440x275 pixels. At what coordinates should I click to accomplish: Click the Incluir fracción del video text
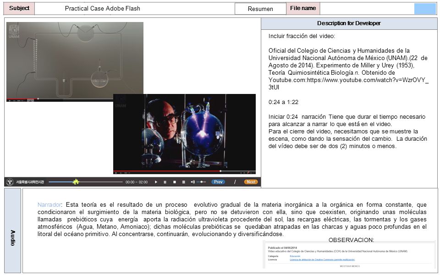pyautogui.click(x=302, y=36)
